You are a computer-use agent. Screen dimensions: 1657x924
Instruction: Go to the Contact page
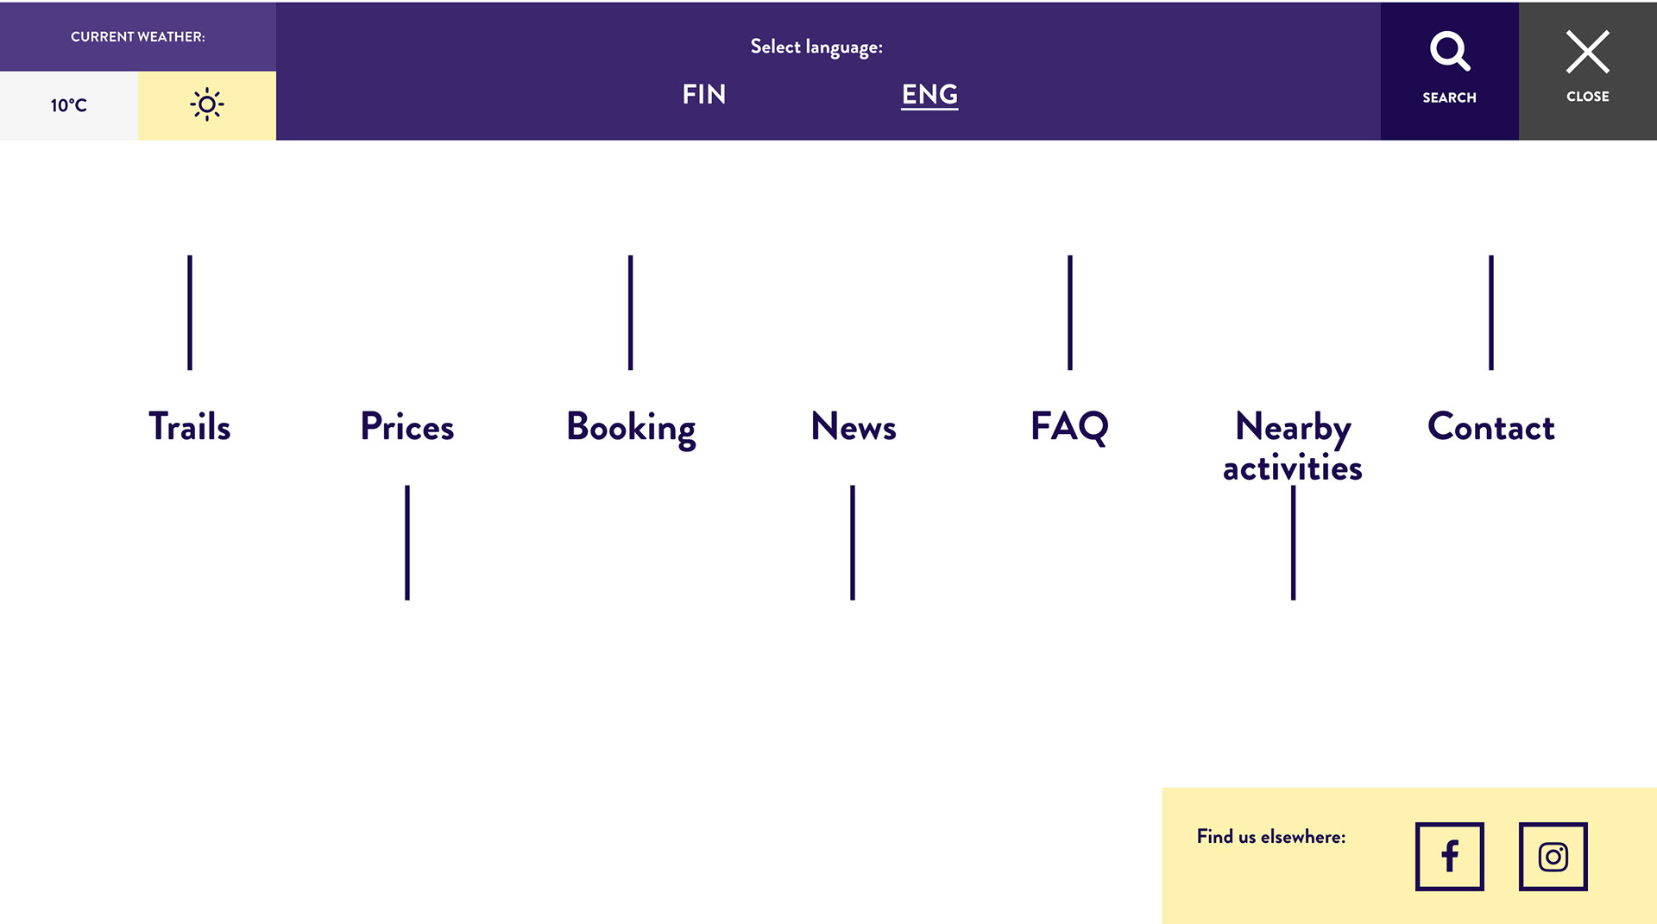click(x=1490, y=426)
